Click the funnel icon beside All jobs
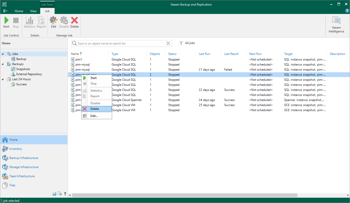Viewport: 350px width, 203px height. click(x=181, y=43)
